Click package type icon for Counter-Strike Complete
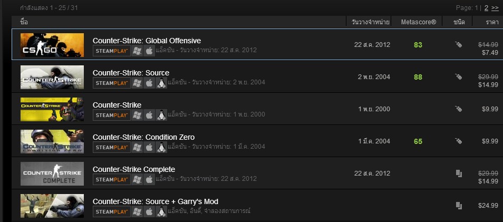 (458, 173)
